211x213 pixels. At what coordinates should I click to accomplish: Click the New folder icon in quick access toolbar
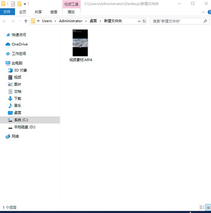(x=19, y=4)
